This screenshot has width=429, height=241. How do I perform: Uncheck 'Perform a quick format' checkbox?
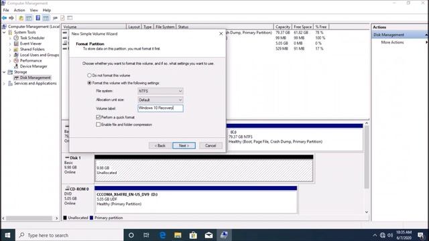[99, 117]
